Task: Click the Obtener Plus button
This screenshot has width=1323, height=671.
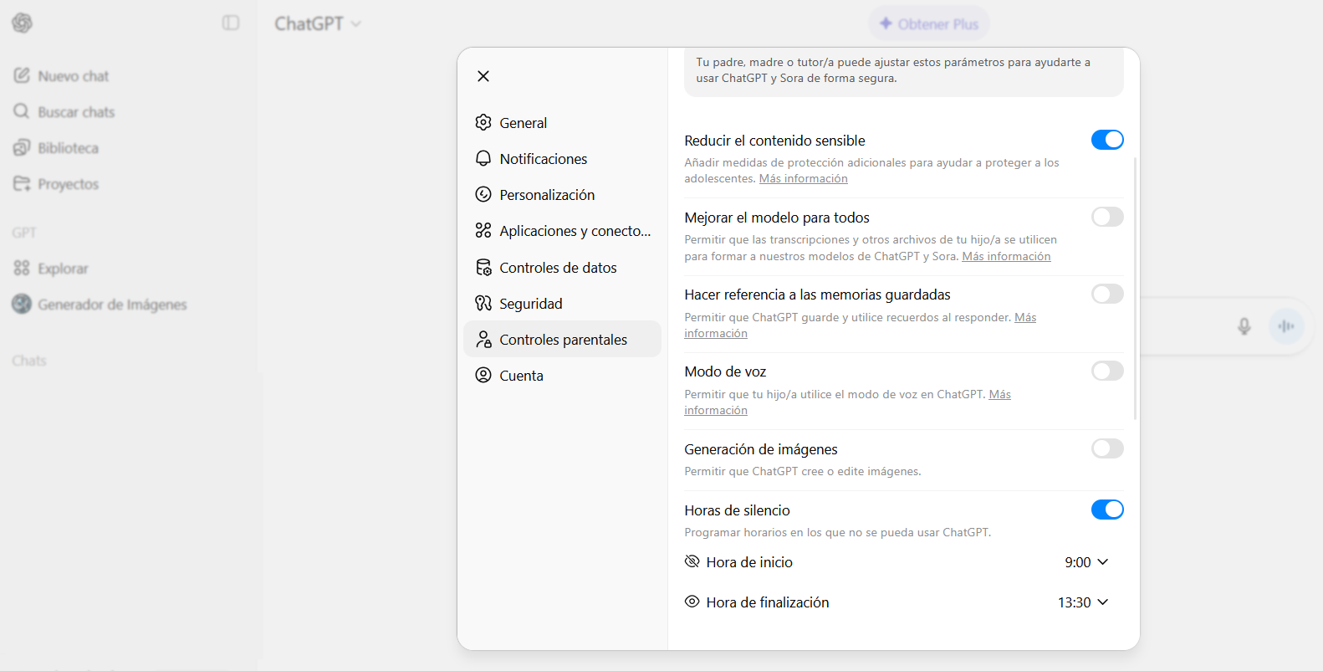Action: tap(928, 24)
